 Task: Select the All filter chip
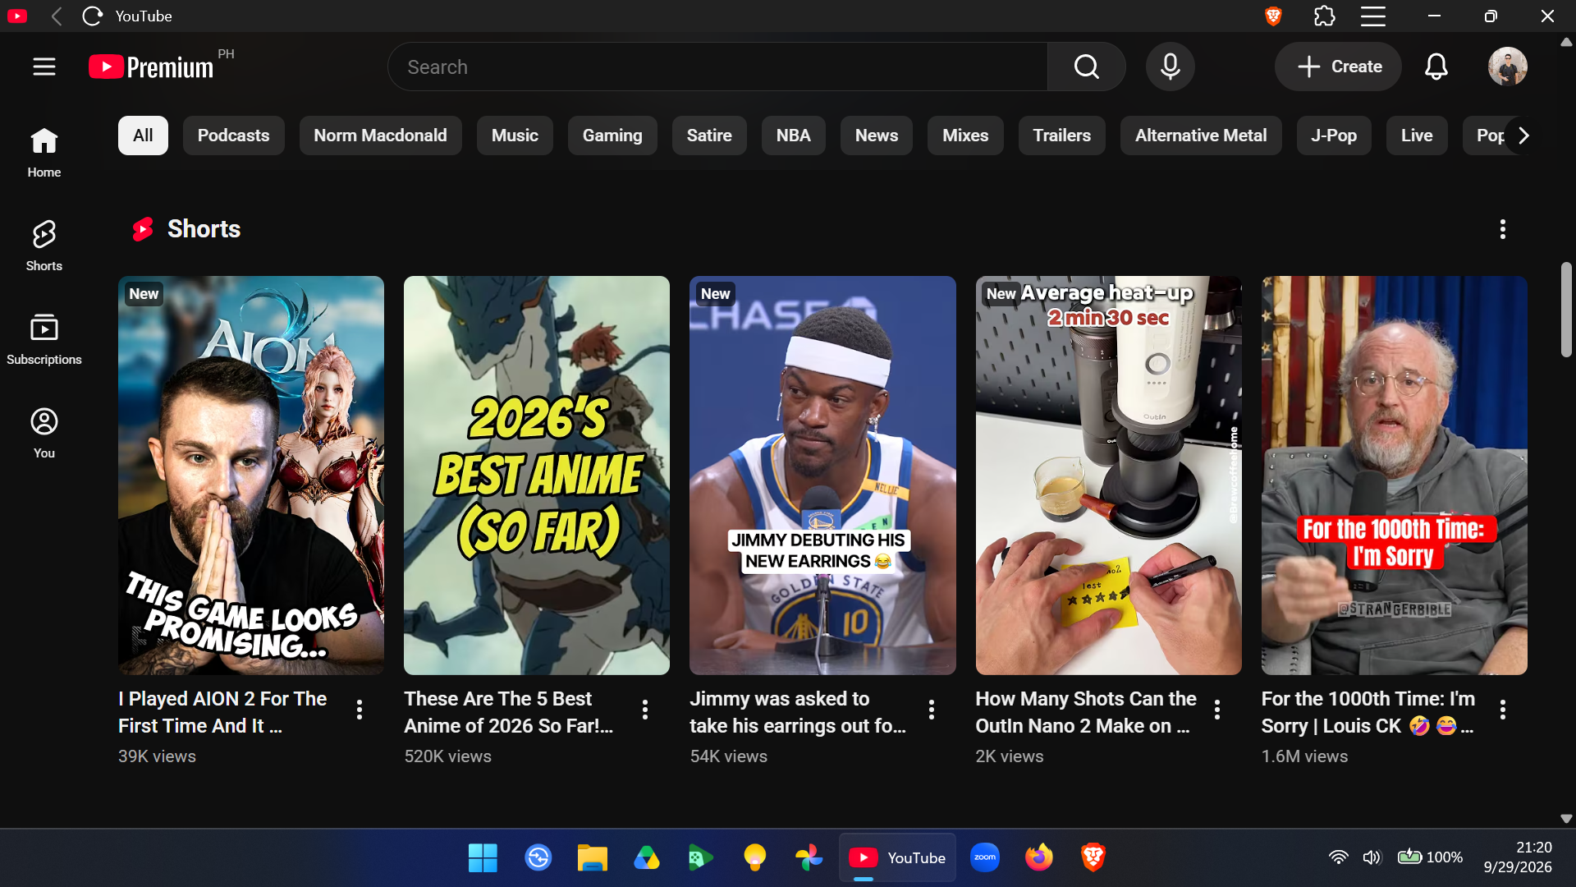[143, 136]
